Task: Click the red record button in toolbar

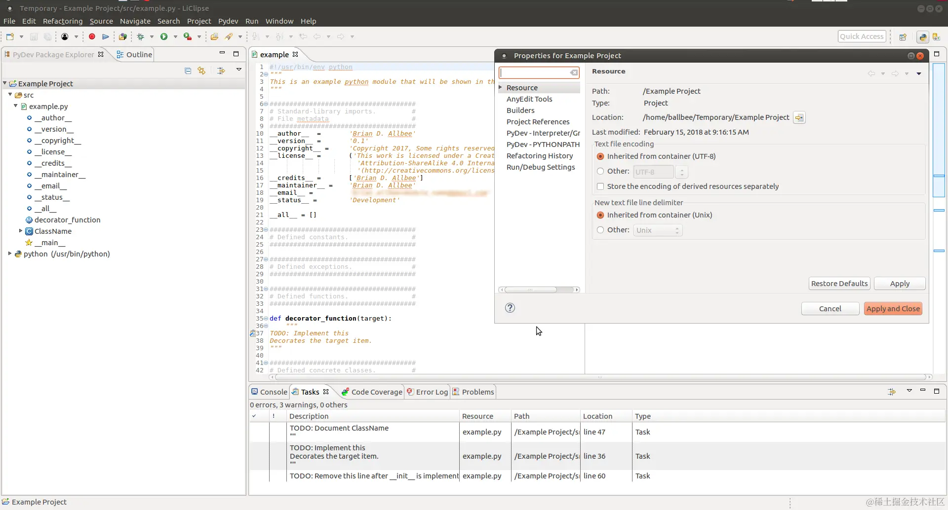Action: [x=92, y=36]
